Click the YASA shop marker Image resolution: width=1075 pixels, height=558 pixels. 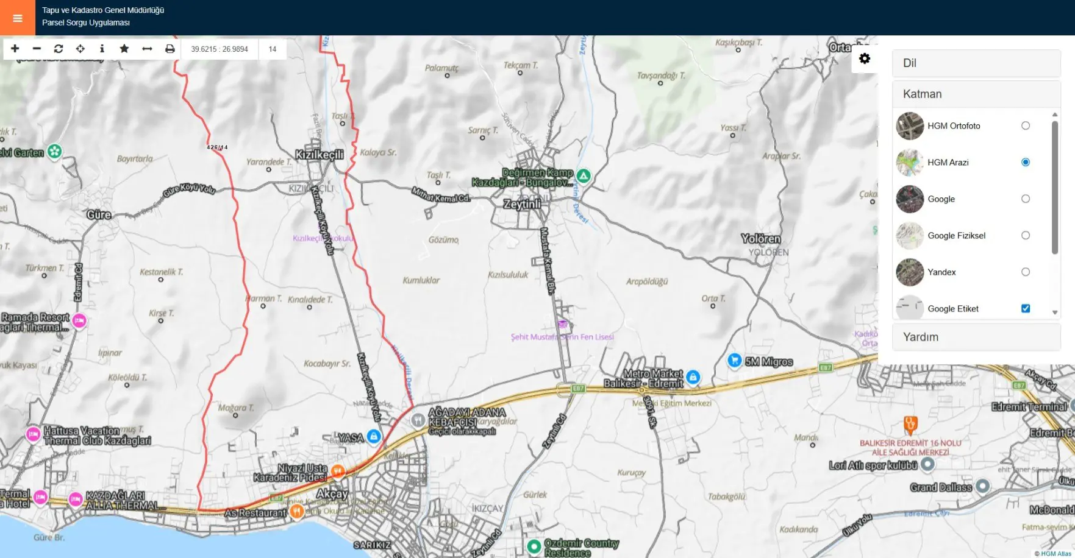(374, 436)
